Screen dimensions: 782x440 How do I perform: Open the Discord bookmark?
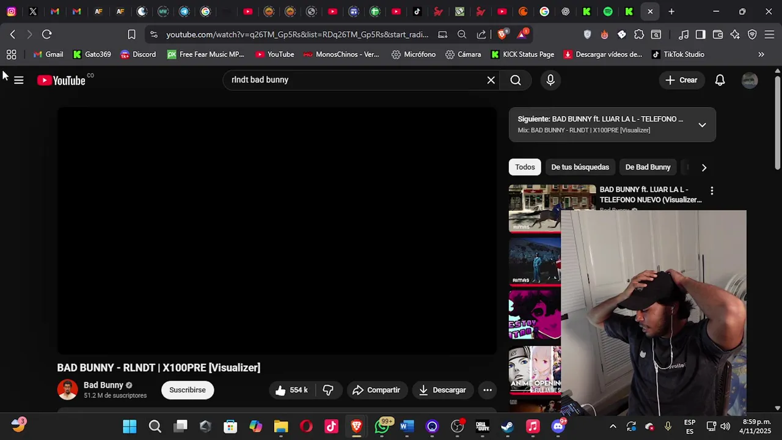coord(138,54)
